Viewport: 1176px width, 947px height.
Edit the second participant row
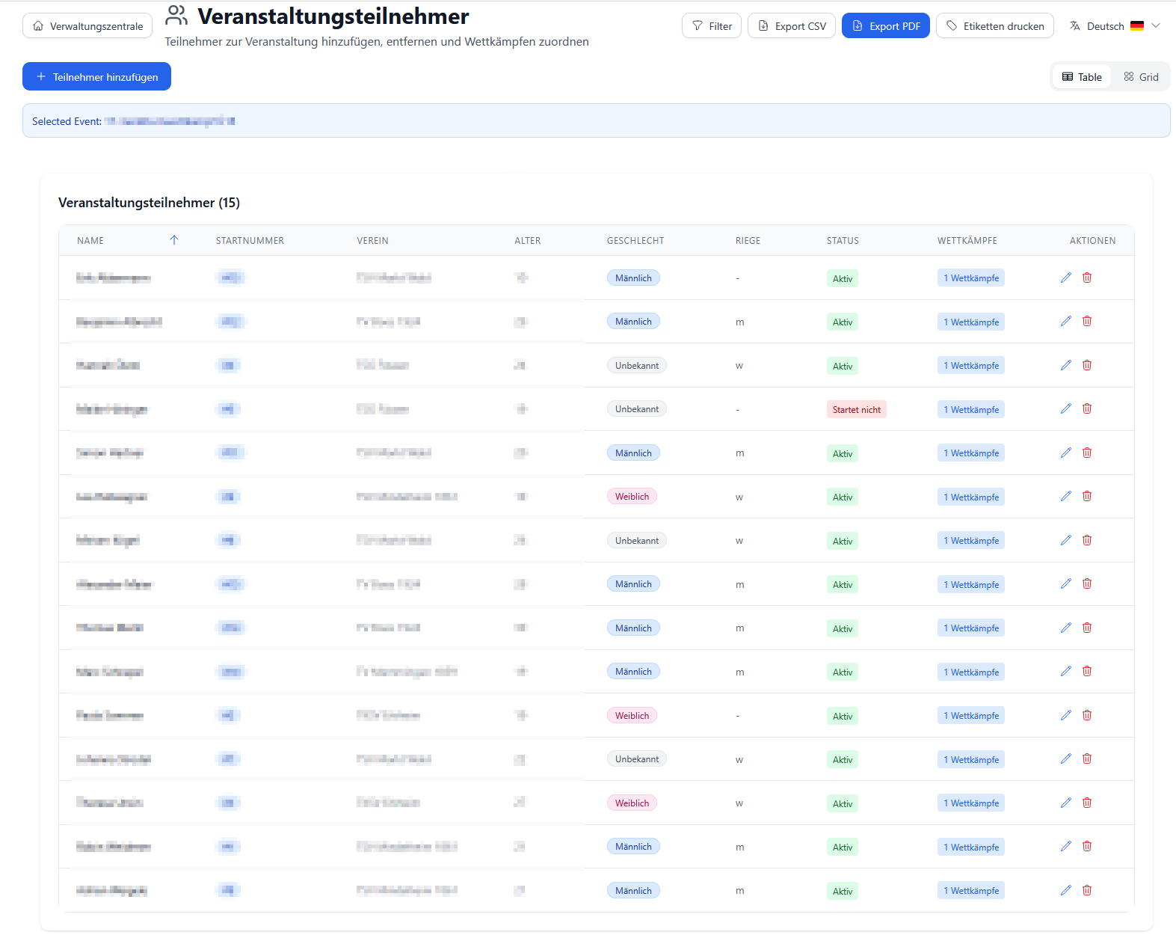pos(1066,321)
